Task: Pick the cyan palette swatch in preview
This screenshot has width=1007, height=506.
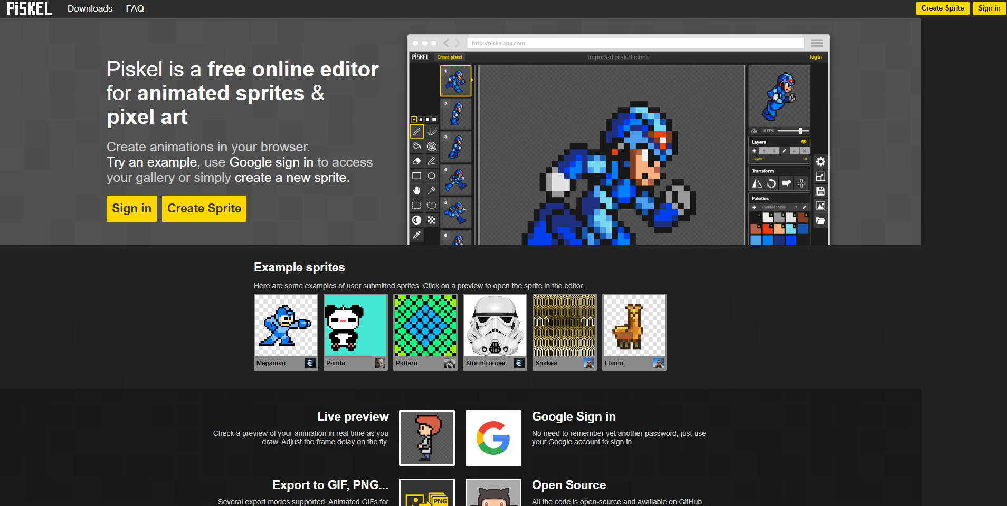Action: pos(791,229)
